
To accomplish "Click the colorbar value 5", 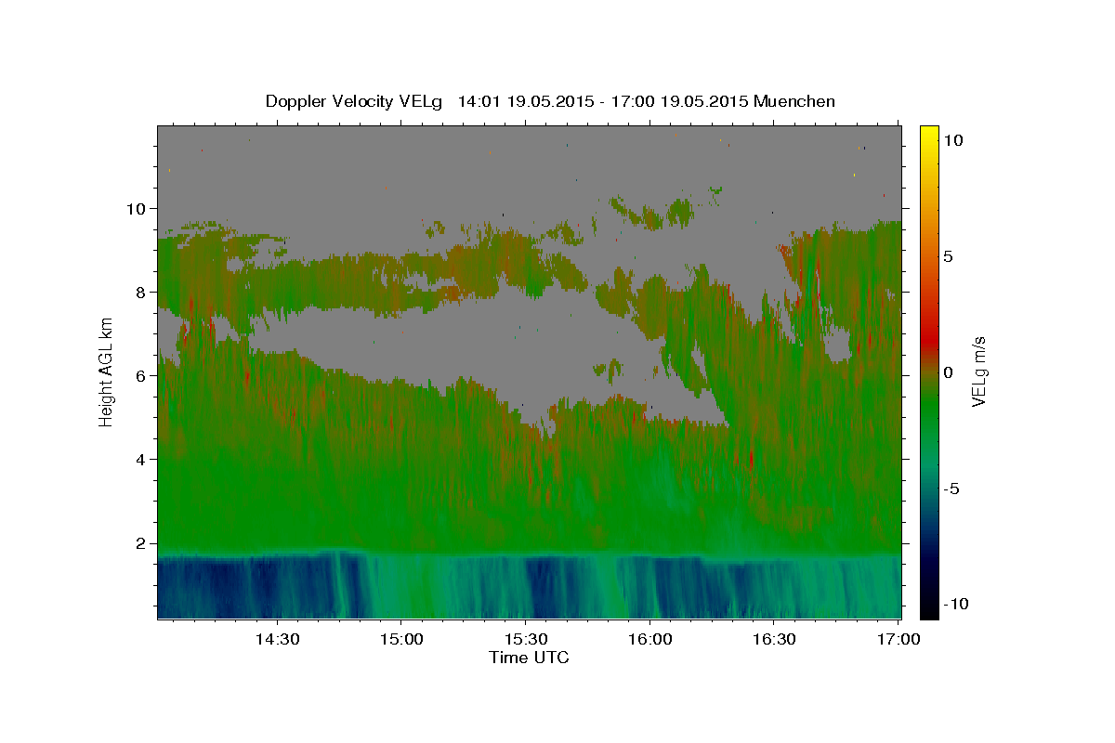I will pos(948,256).
